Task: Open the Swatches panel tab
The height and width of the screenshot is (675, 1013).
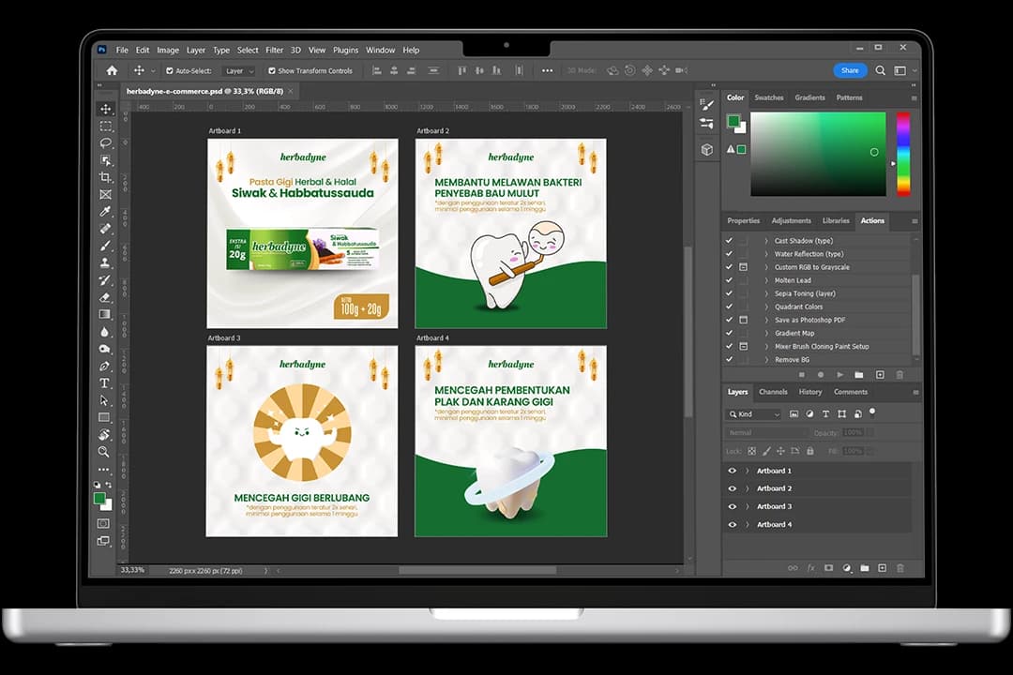Action: pyautogui.click(x=769, y=97)
